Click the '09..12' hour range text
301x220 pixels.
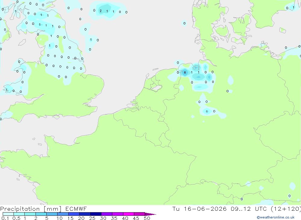click(241, 209)
